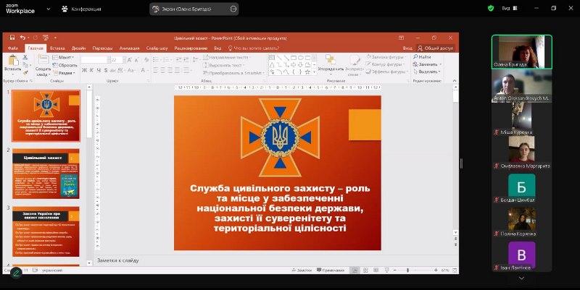Increase the font size with the larger A icon

[x=130, y=60]
